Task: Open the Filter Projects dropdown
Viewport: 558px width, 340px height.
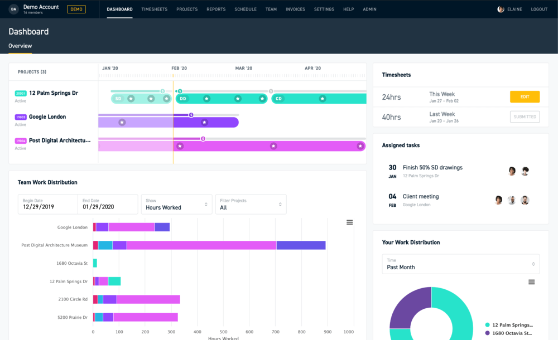Action: click(x=251, y=204)
